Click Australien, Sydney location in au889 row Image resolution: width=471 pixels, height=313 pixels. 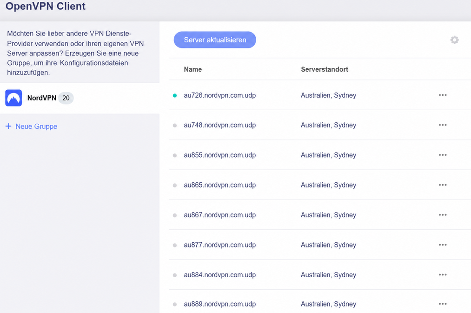click(x=328, y=304)
